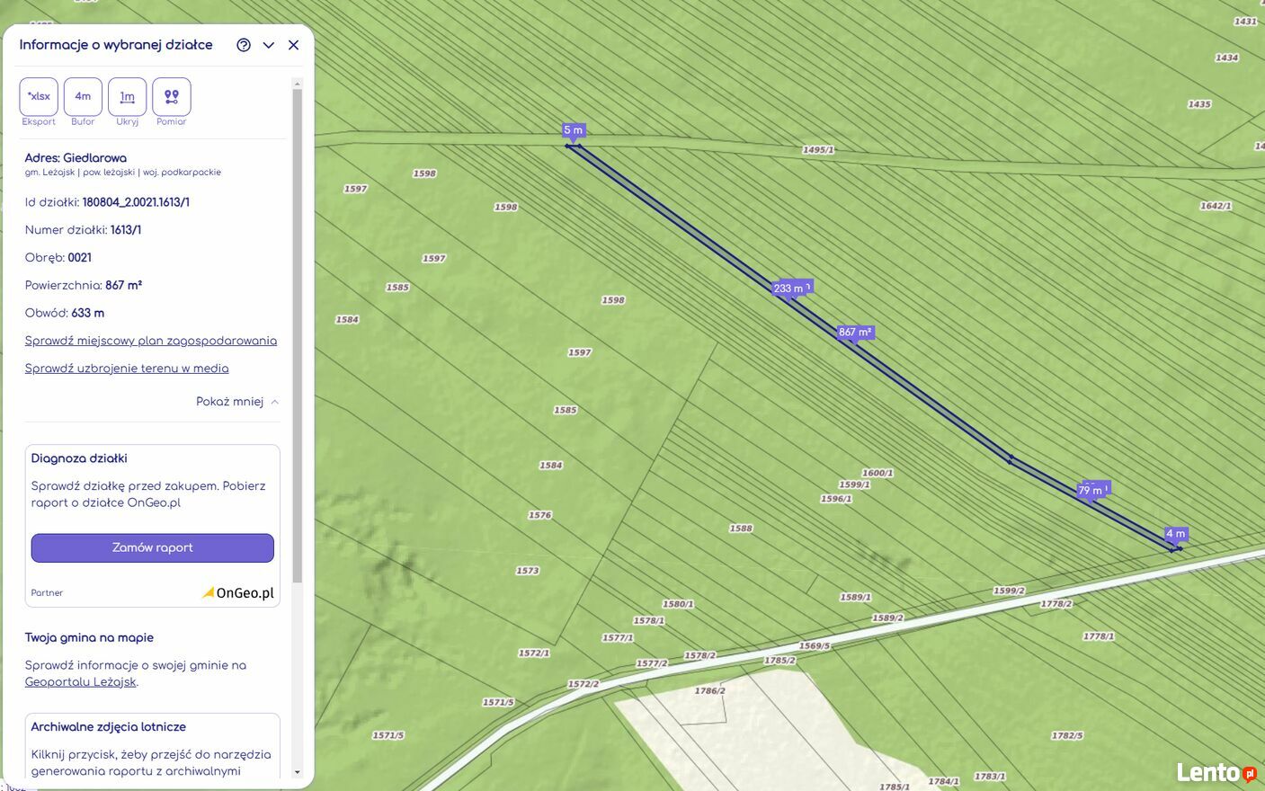Image resolution: width=1265 pixels, height=791 pixels.
Task: Select parcel 1580/1 label on the map
Action: coord(678,604)
